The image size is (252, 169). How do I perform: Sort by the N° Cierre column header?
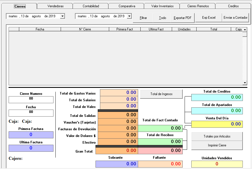pyautogui.click(x=85, y=29)
